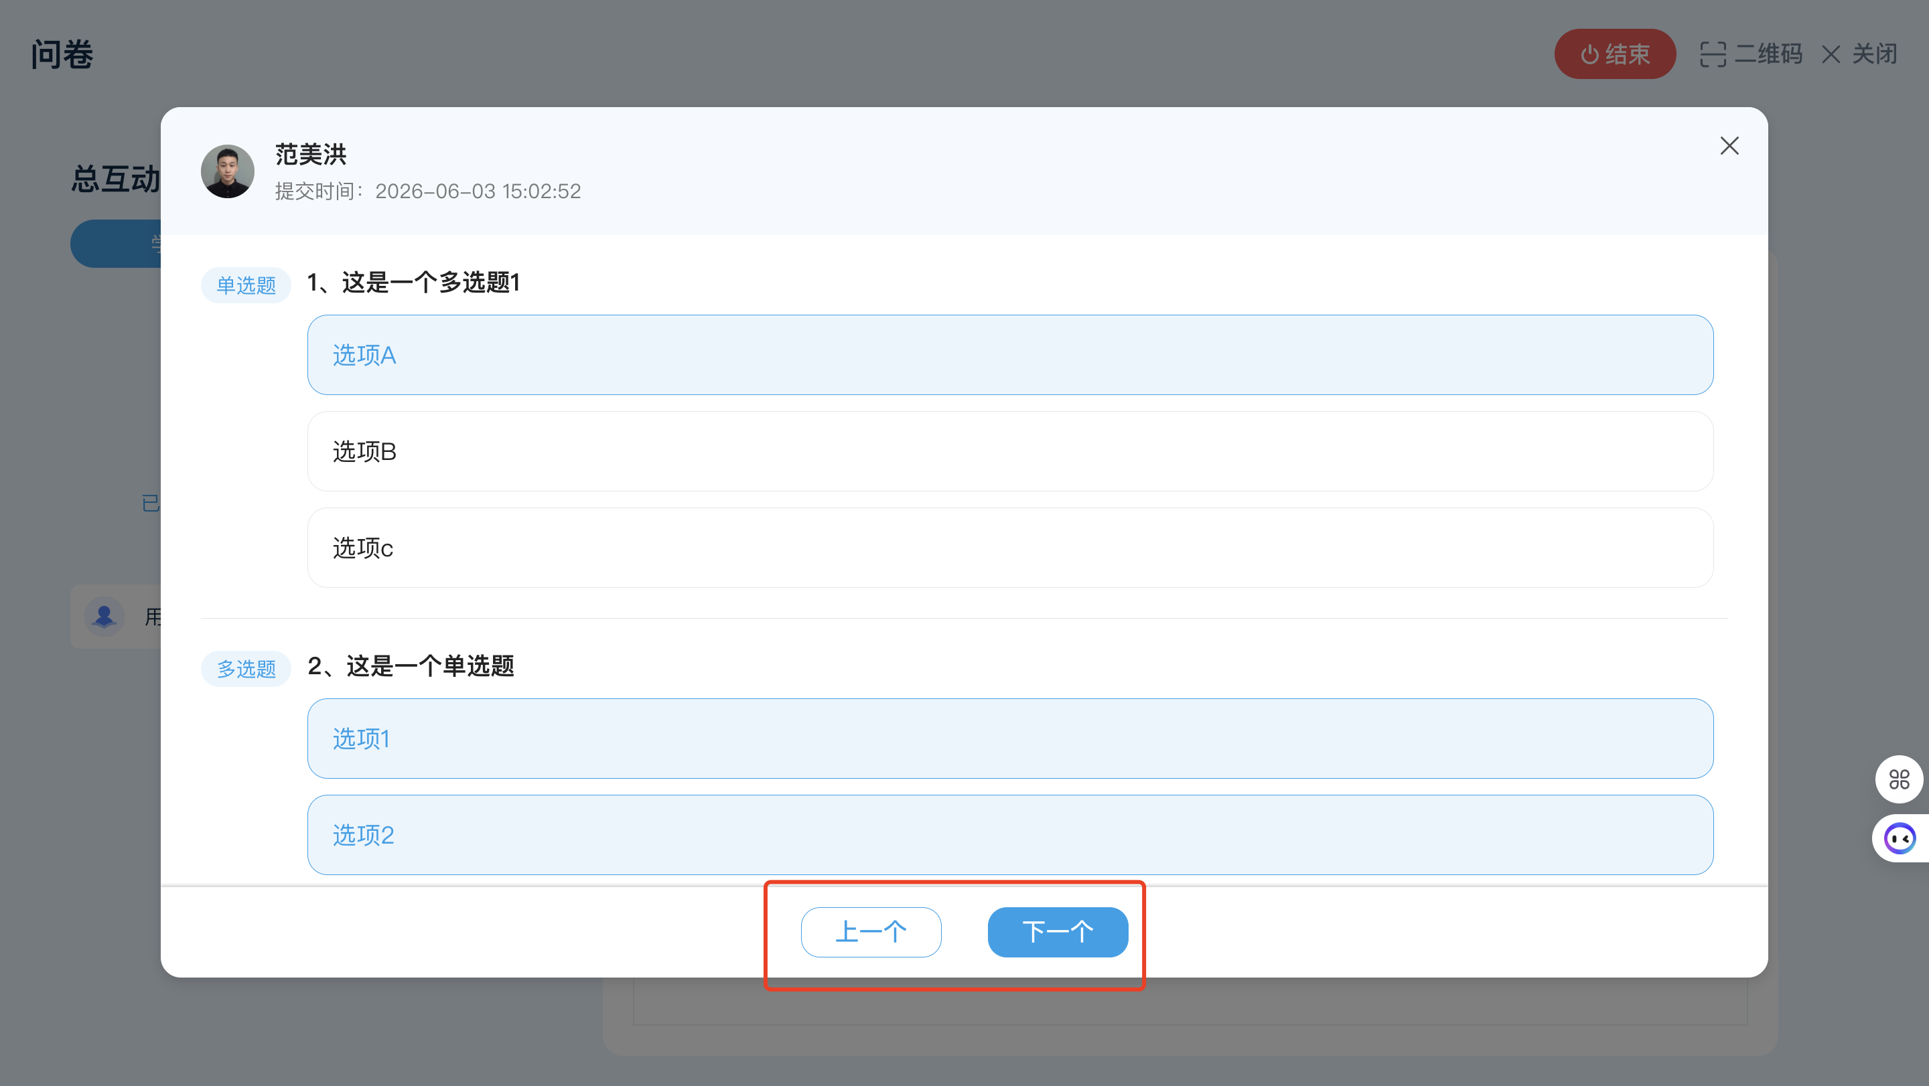This screenshot has height=1086, width=1929.
Task: Click the submission time 2026-06-03 15:02:52
Action: [x=478, y=191]
